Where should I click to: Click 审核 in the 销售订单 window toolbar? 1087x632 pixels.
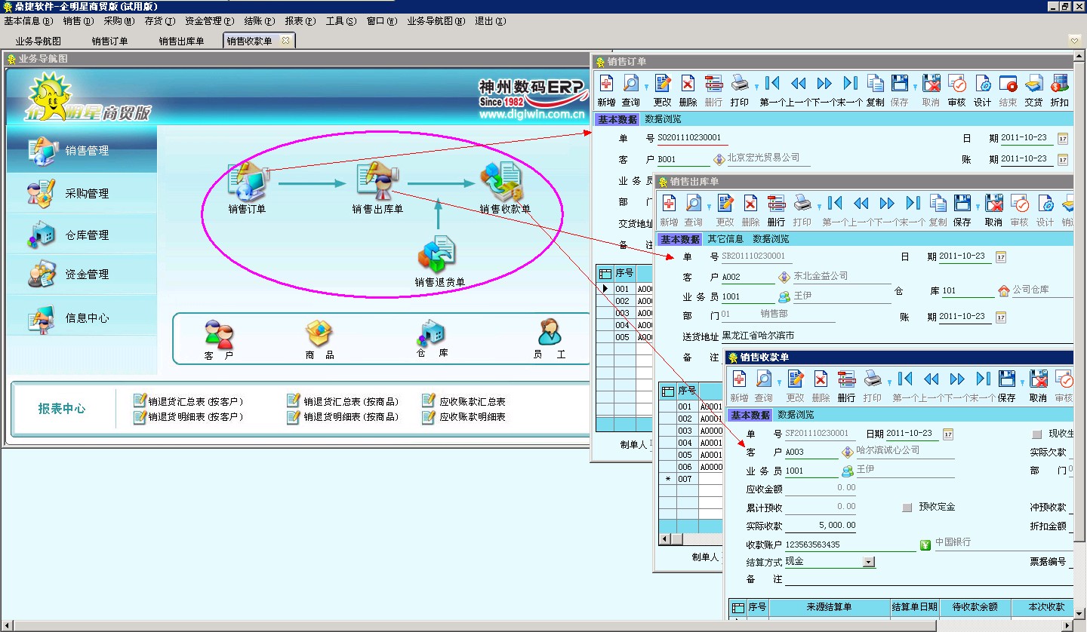(x=956, y=90)
